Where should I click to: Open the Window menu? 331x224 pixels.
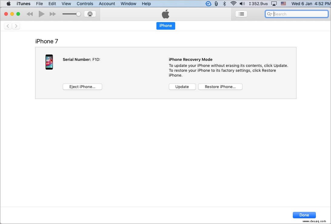click(128, 4)
